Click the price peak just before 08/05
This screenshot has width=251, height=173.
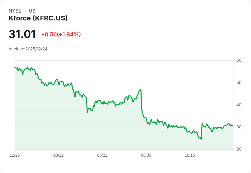[x=141, y=90]
